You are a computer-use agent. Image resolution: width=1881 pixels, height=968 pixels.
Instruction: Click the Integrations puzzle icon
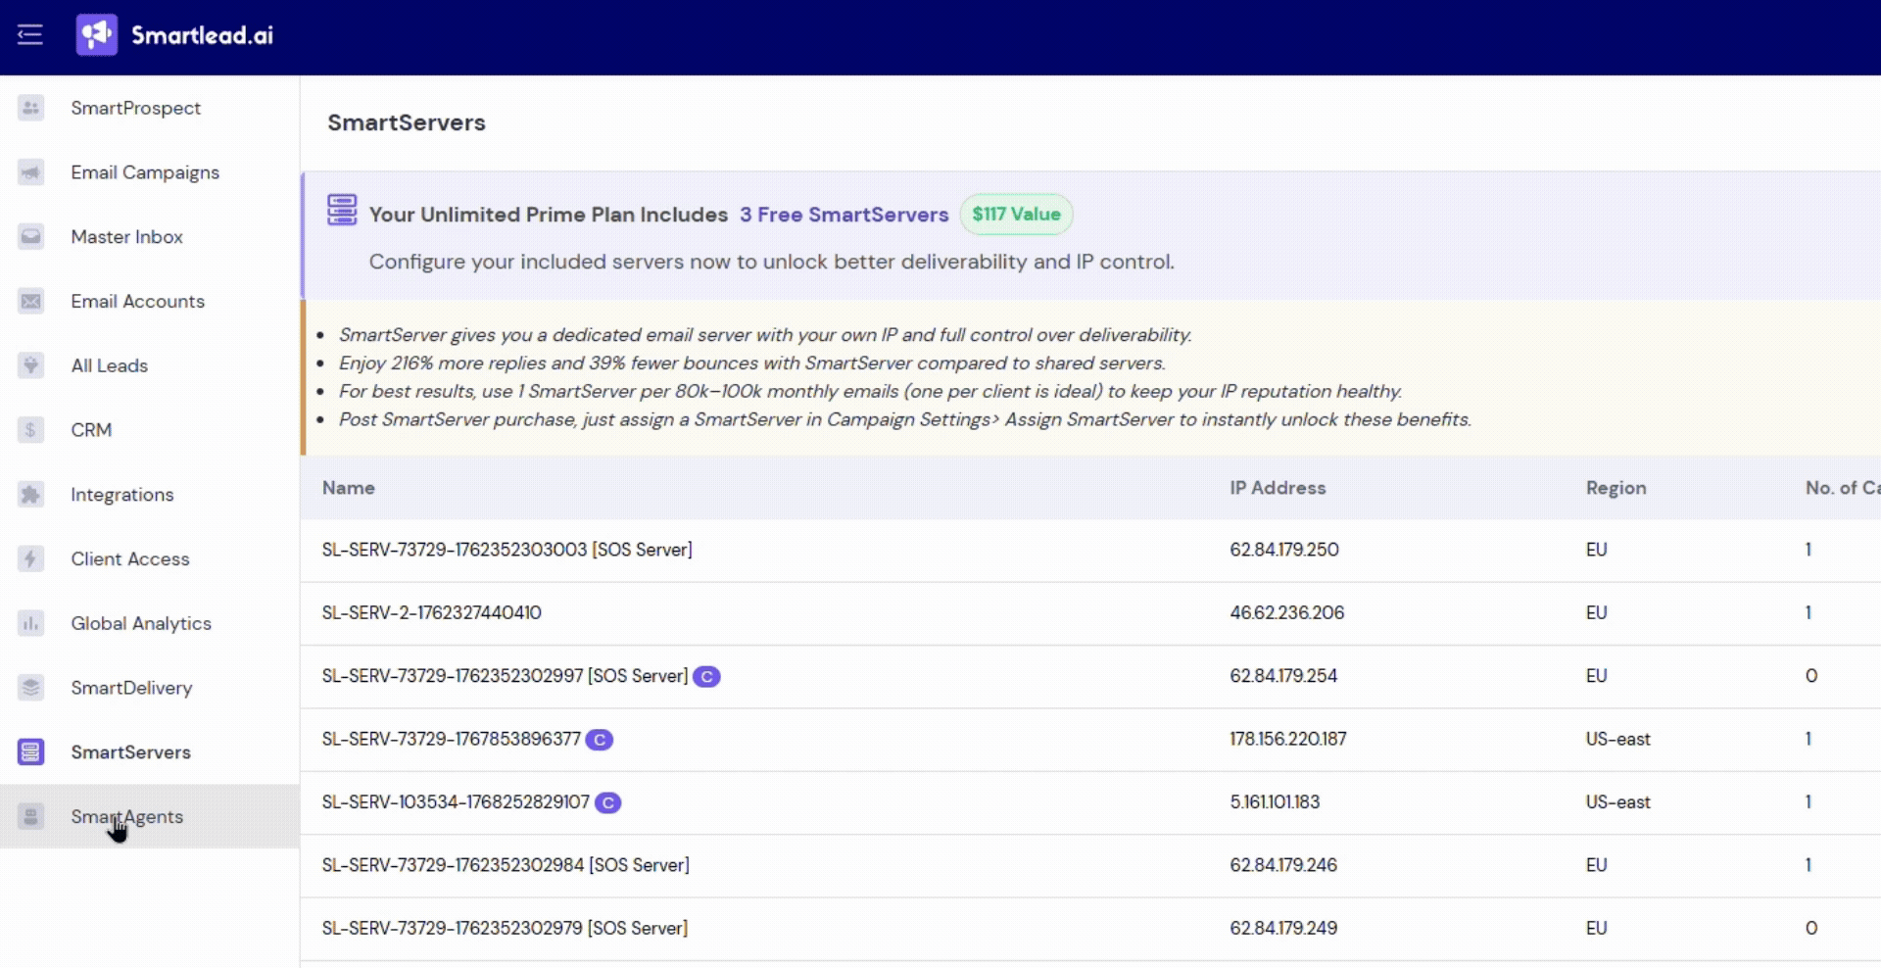(31, 495)
